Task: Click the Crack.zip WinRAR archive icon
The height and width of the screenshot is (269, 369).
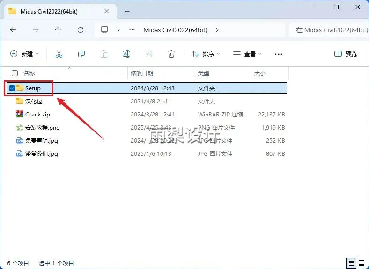Action: (x=20, y=114)
